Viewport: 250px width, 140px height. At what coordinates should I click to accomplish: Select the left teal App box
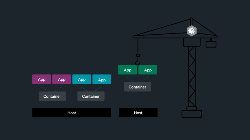click(82, 79)
